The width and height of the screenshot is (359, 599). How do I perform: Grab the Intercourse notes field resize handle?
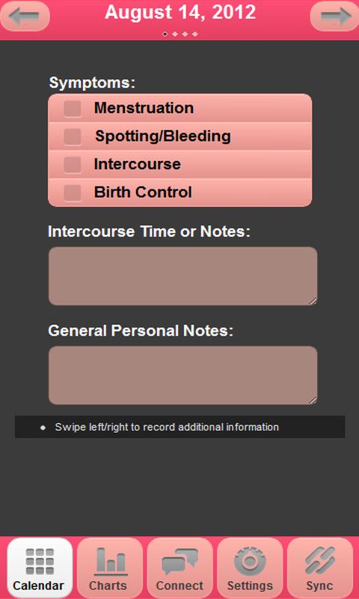click(313, 301)
